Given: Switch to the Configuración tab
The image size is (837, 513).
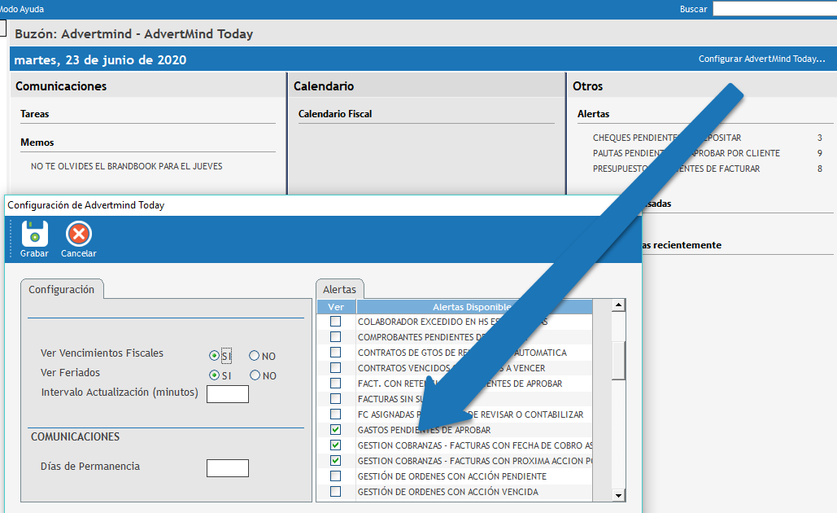Looking at the screenshot, I should pos(61,289).
